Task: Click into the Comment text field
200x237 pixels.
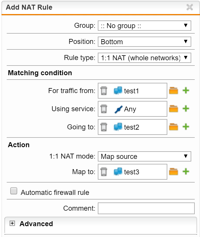Action: click(146, 208)
